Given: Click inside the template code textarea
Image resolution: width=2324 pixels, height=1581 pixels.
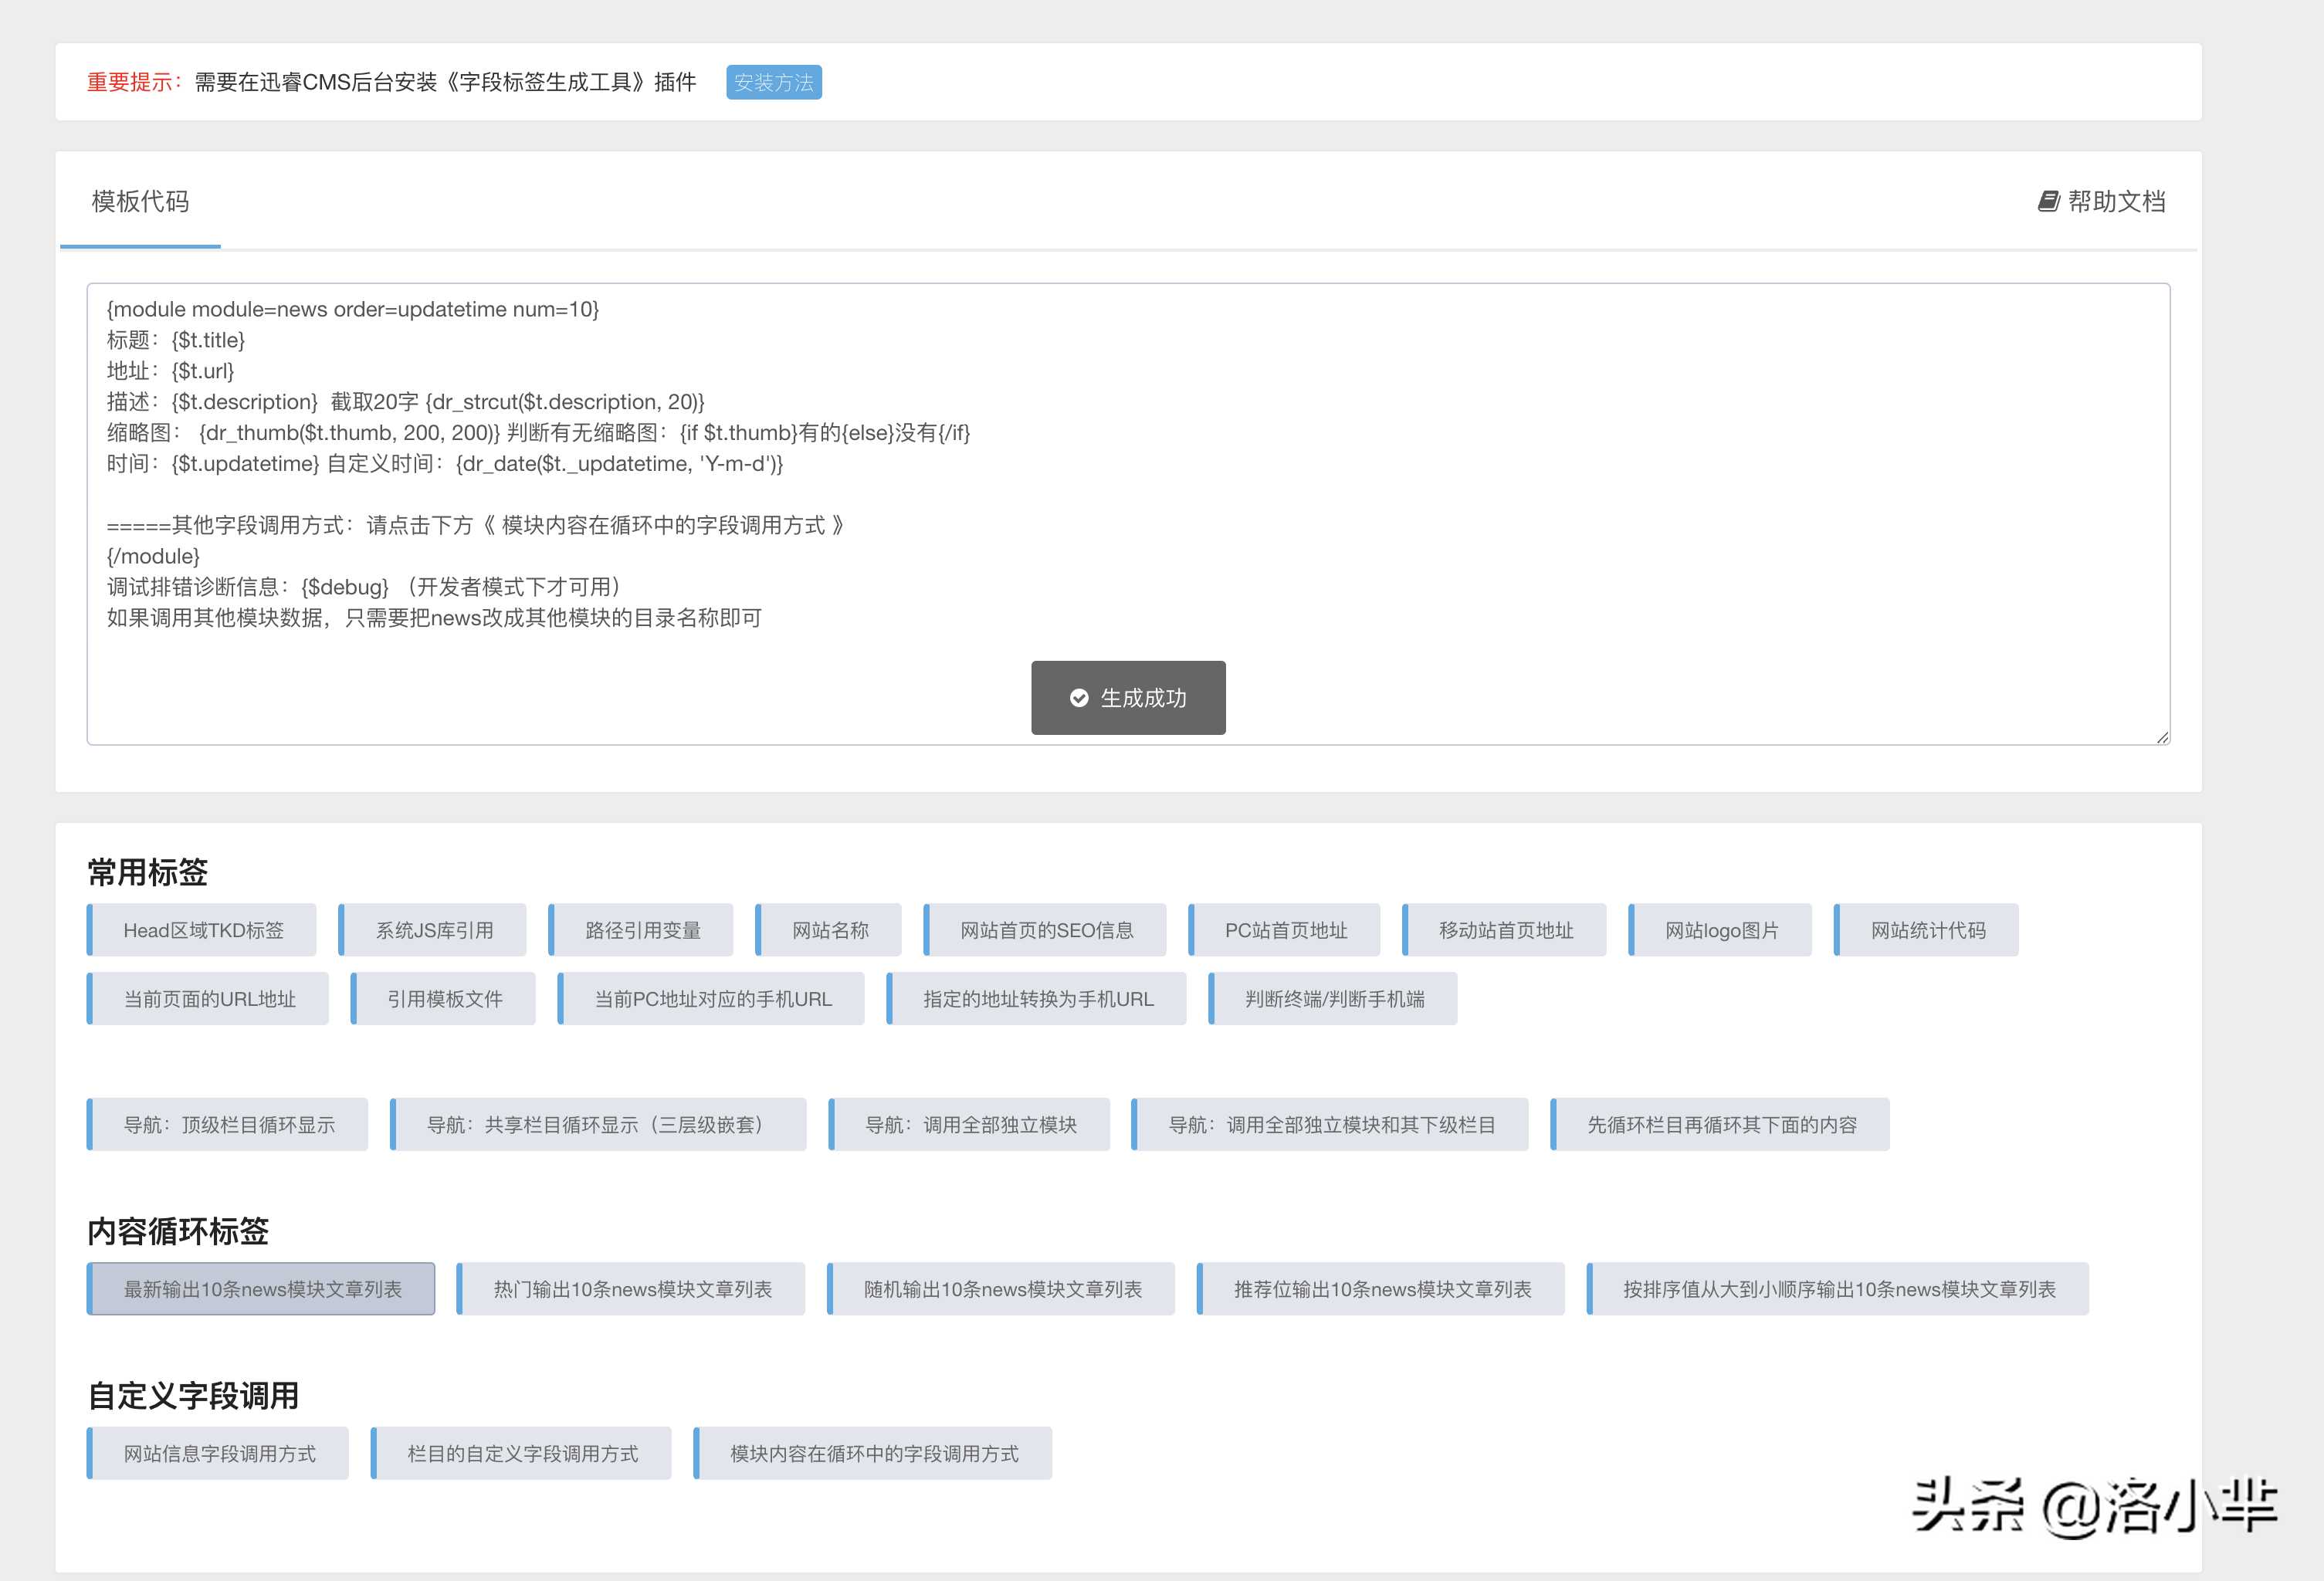Looking at the screenshot, I should [x=1128, y=513].
